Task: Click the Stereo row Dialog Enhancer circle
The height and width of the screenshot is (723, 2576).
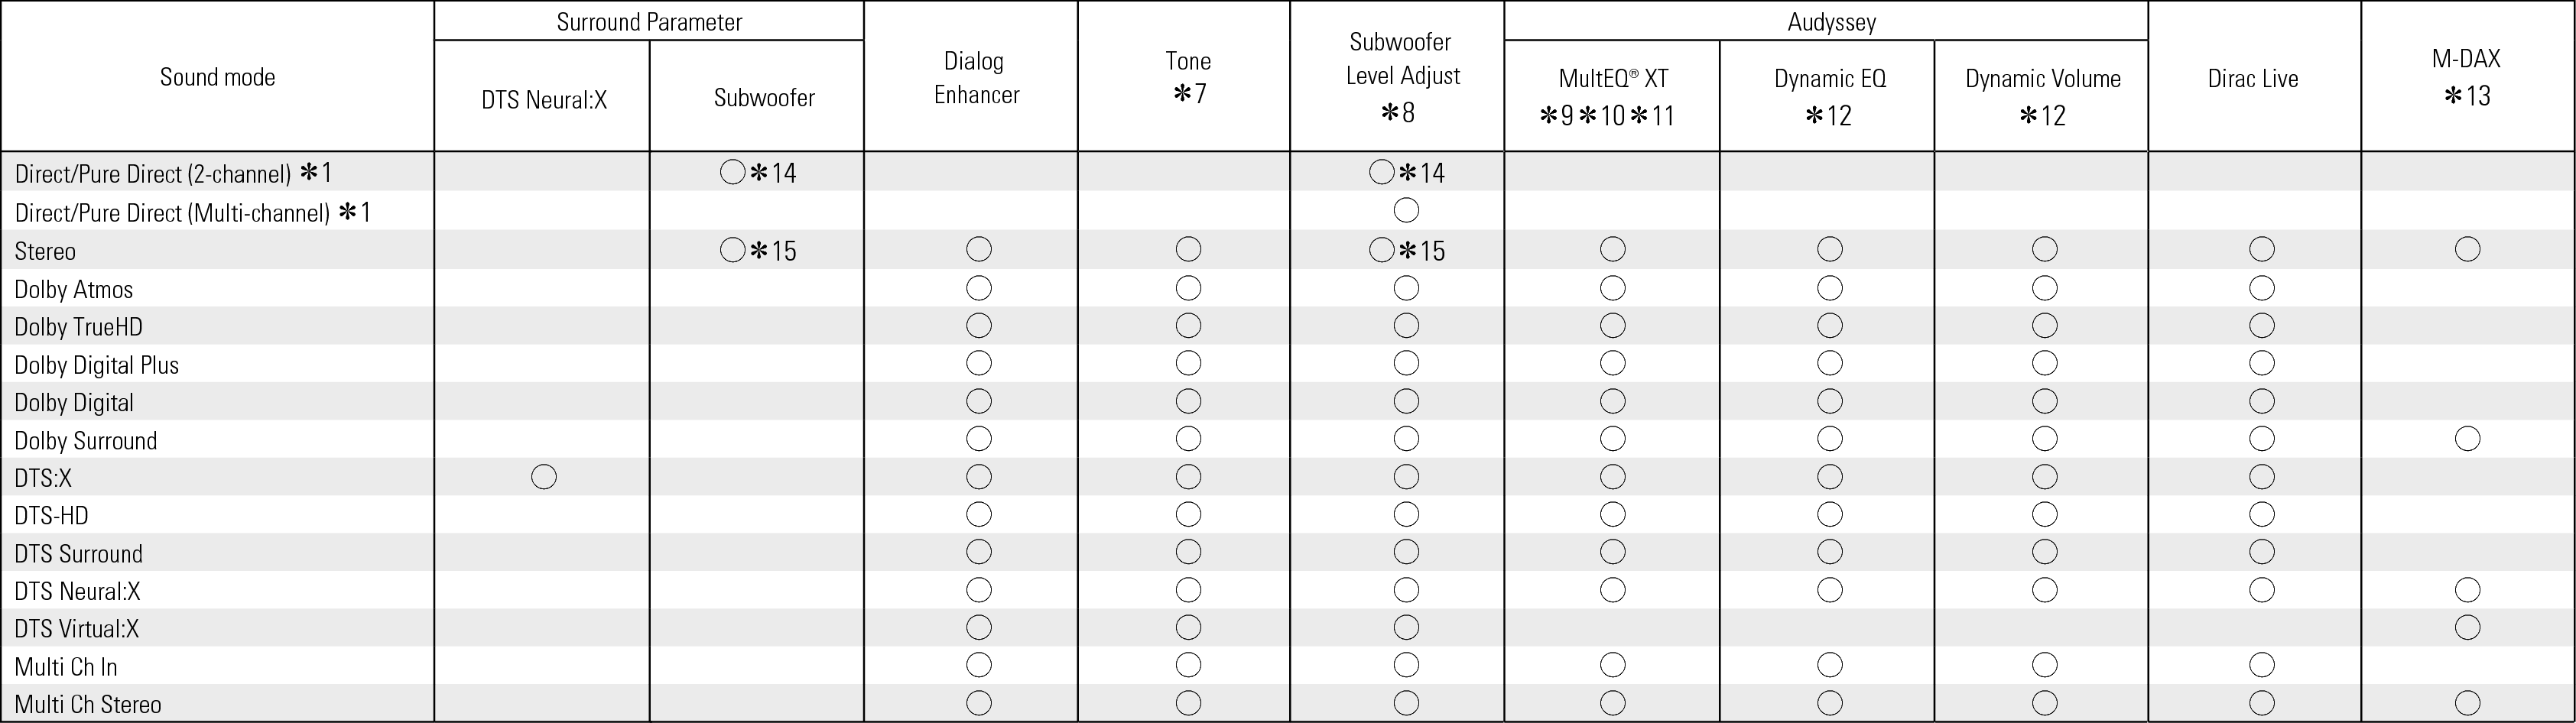Action: click(979, 249)
